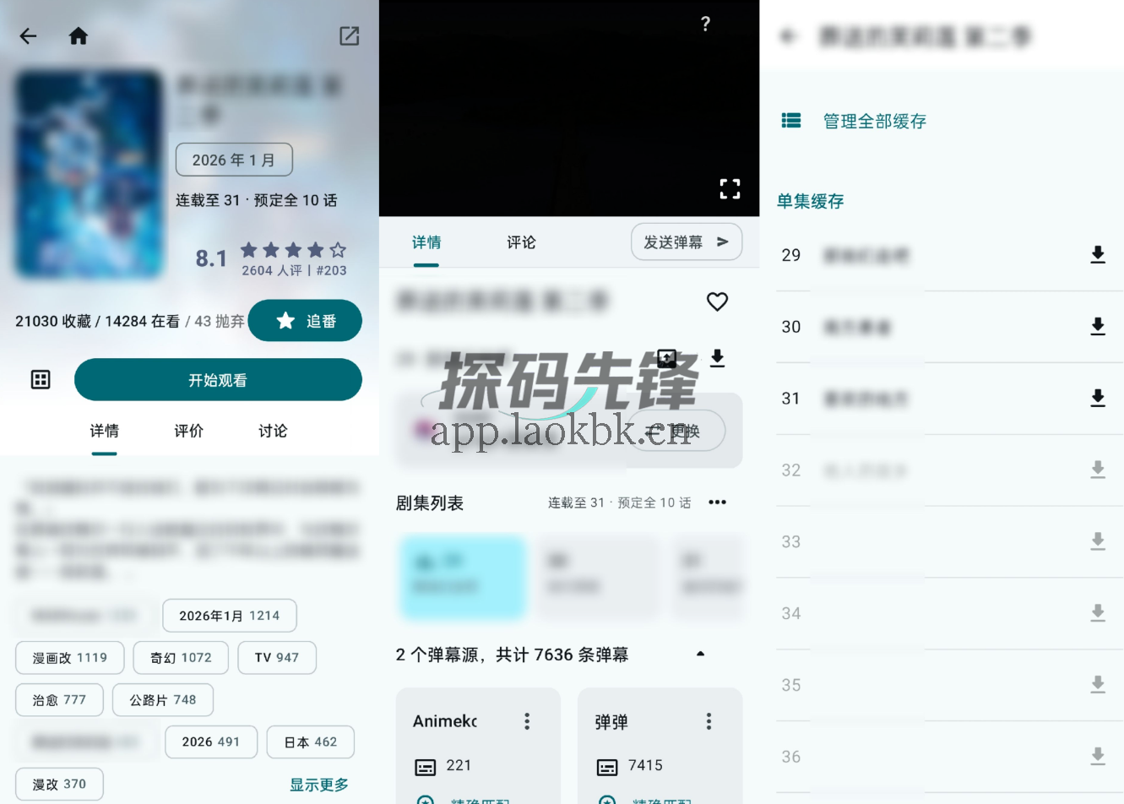Screen dimensions: 1124x804
Task: Tap the grid icon beside 开始观看
Action: [40, 379]
